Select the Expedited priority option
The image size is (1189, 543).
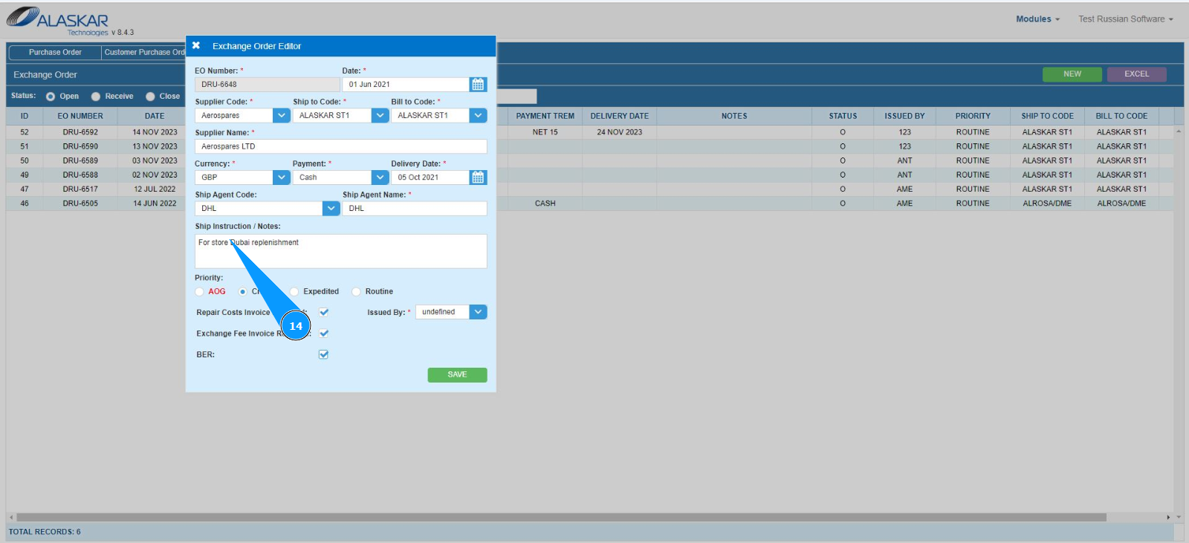294,292
